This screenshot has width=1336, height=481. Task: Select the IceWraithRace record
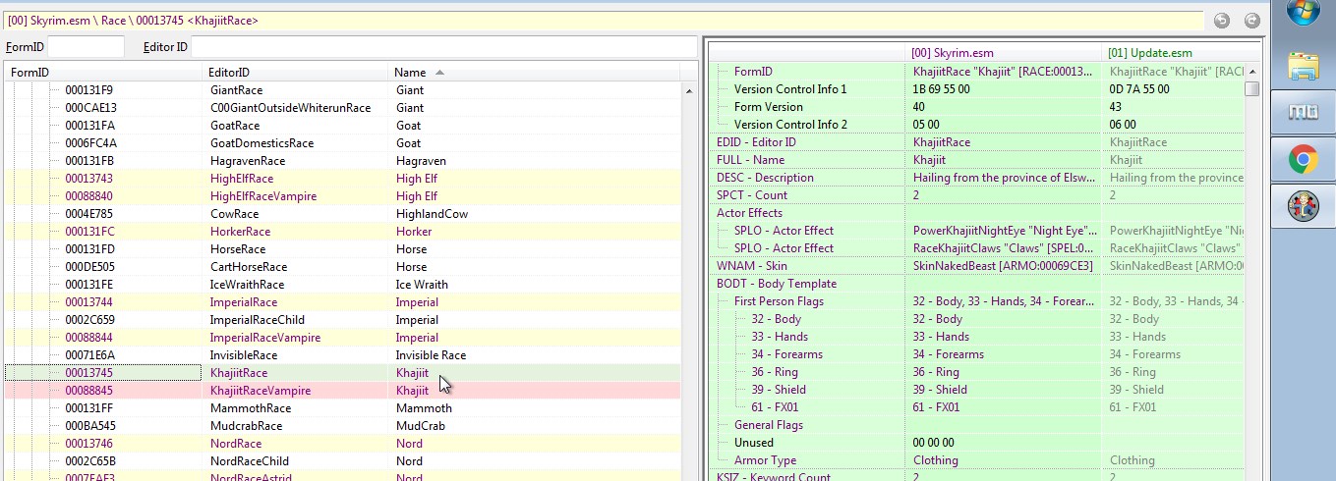pos(342,285)
